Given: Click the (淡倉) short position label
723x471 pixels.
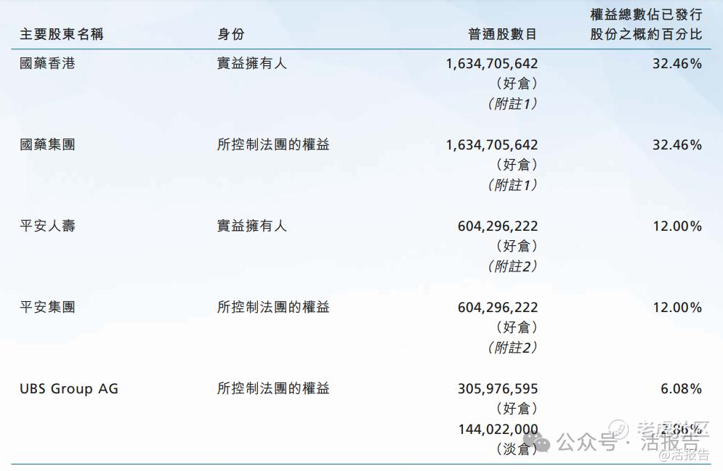Looking at the screenshot, I should point(517,449).
